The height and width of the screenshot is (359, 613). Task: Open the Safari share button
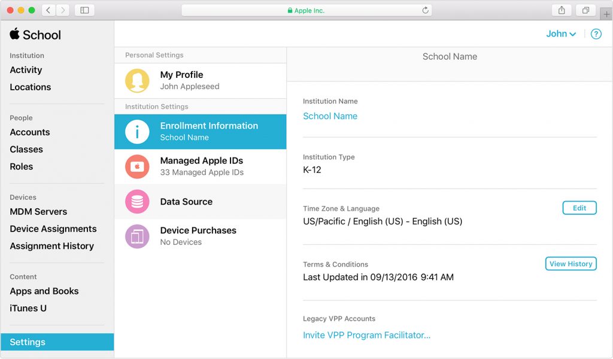(562, 10)
